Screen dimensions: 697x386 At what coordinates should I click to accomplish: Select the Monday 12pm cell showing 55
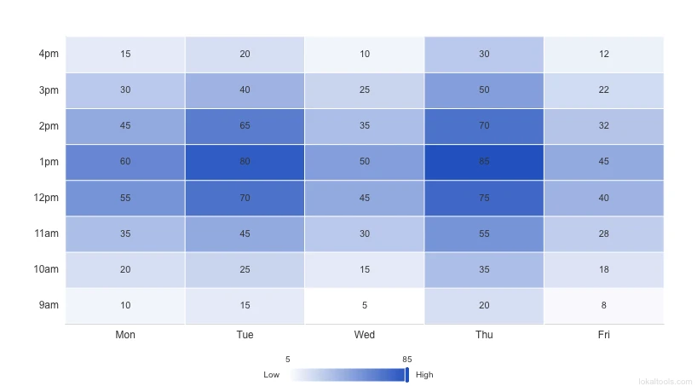(x=125, y=198)
